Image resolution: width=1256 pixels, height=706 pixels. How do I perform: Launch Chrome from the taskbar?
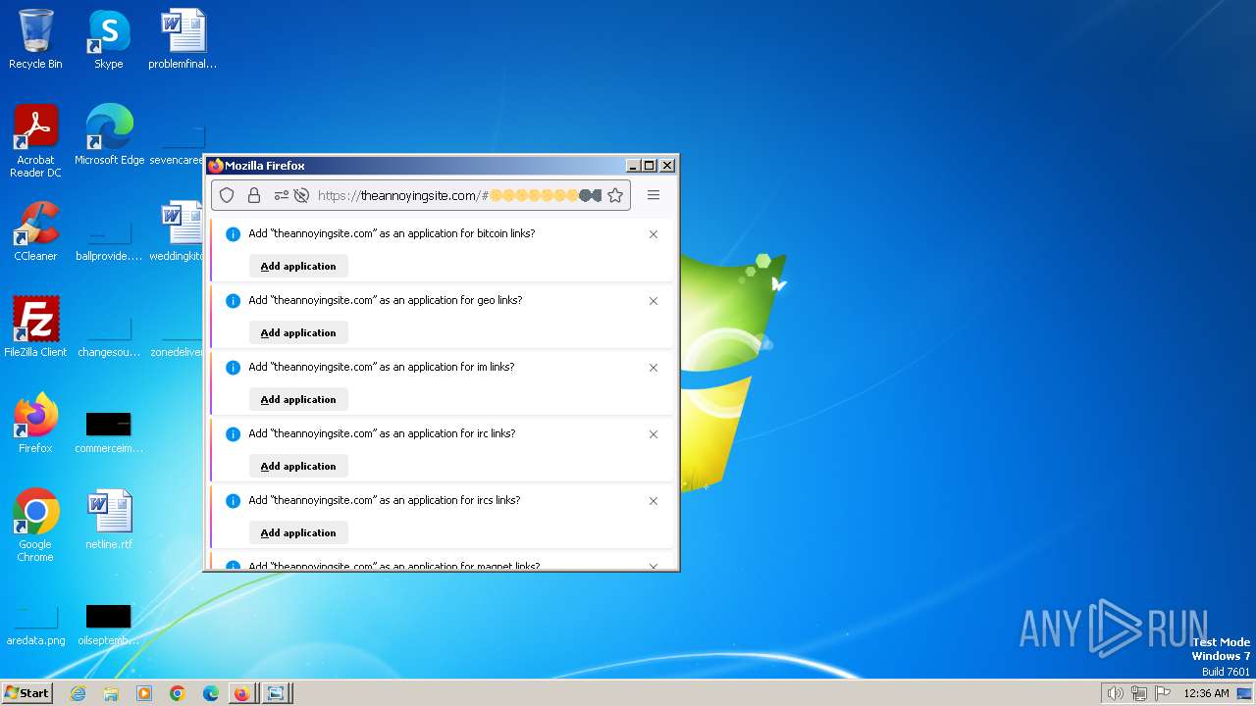[x=178, y=693]
